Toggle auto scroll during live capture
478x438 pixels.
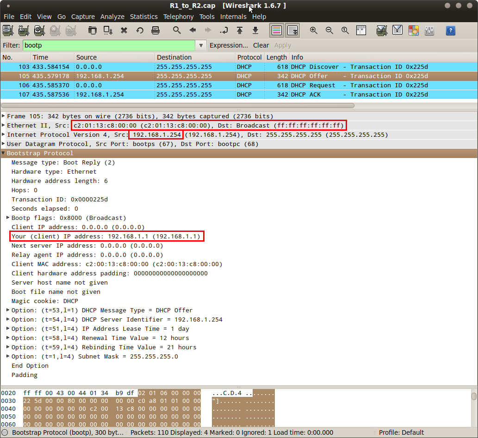coord(292,30)
